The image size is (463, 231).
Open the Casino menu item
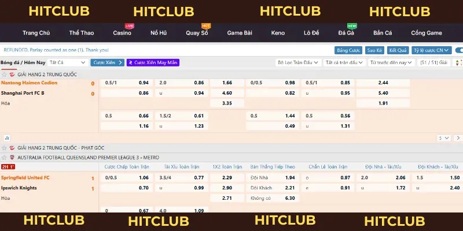(122, 33)
